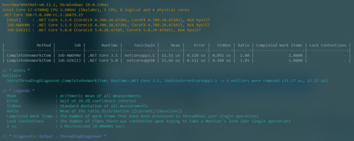This screenshot has height=141, width=354.
Task: Select the netcoreapp50 toolchain cell
Action: [x=141, y=61]
